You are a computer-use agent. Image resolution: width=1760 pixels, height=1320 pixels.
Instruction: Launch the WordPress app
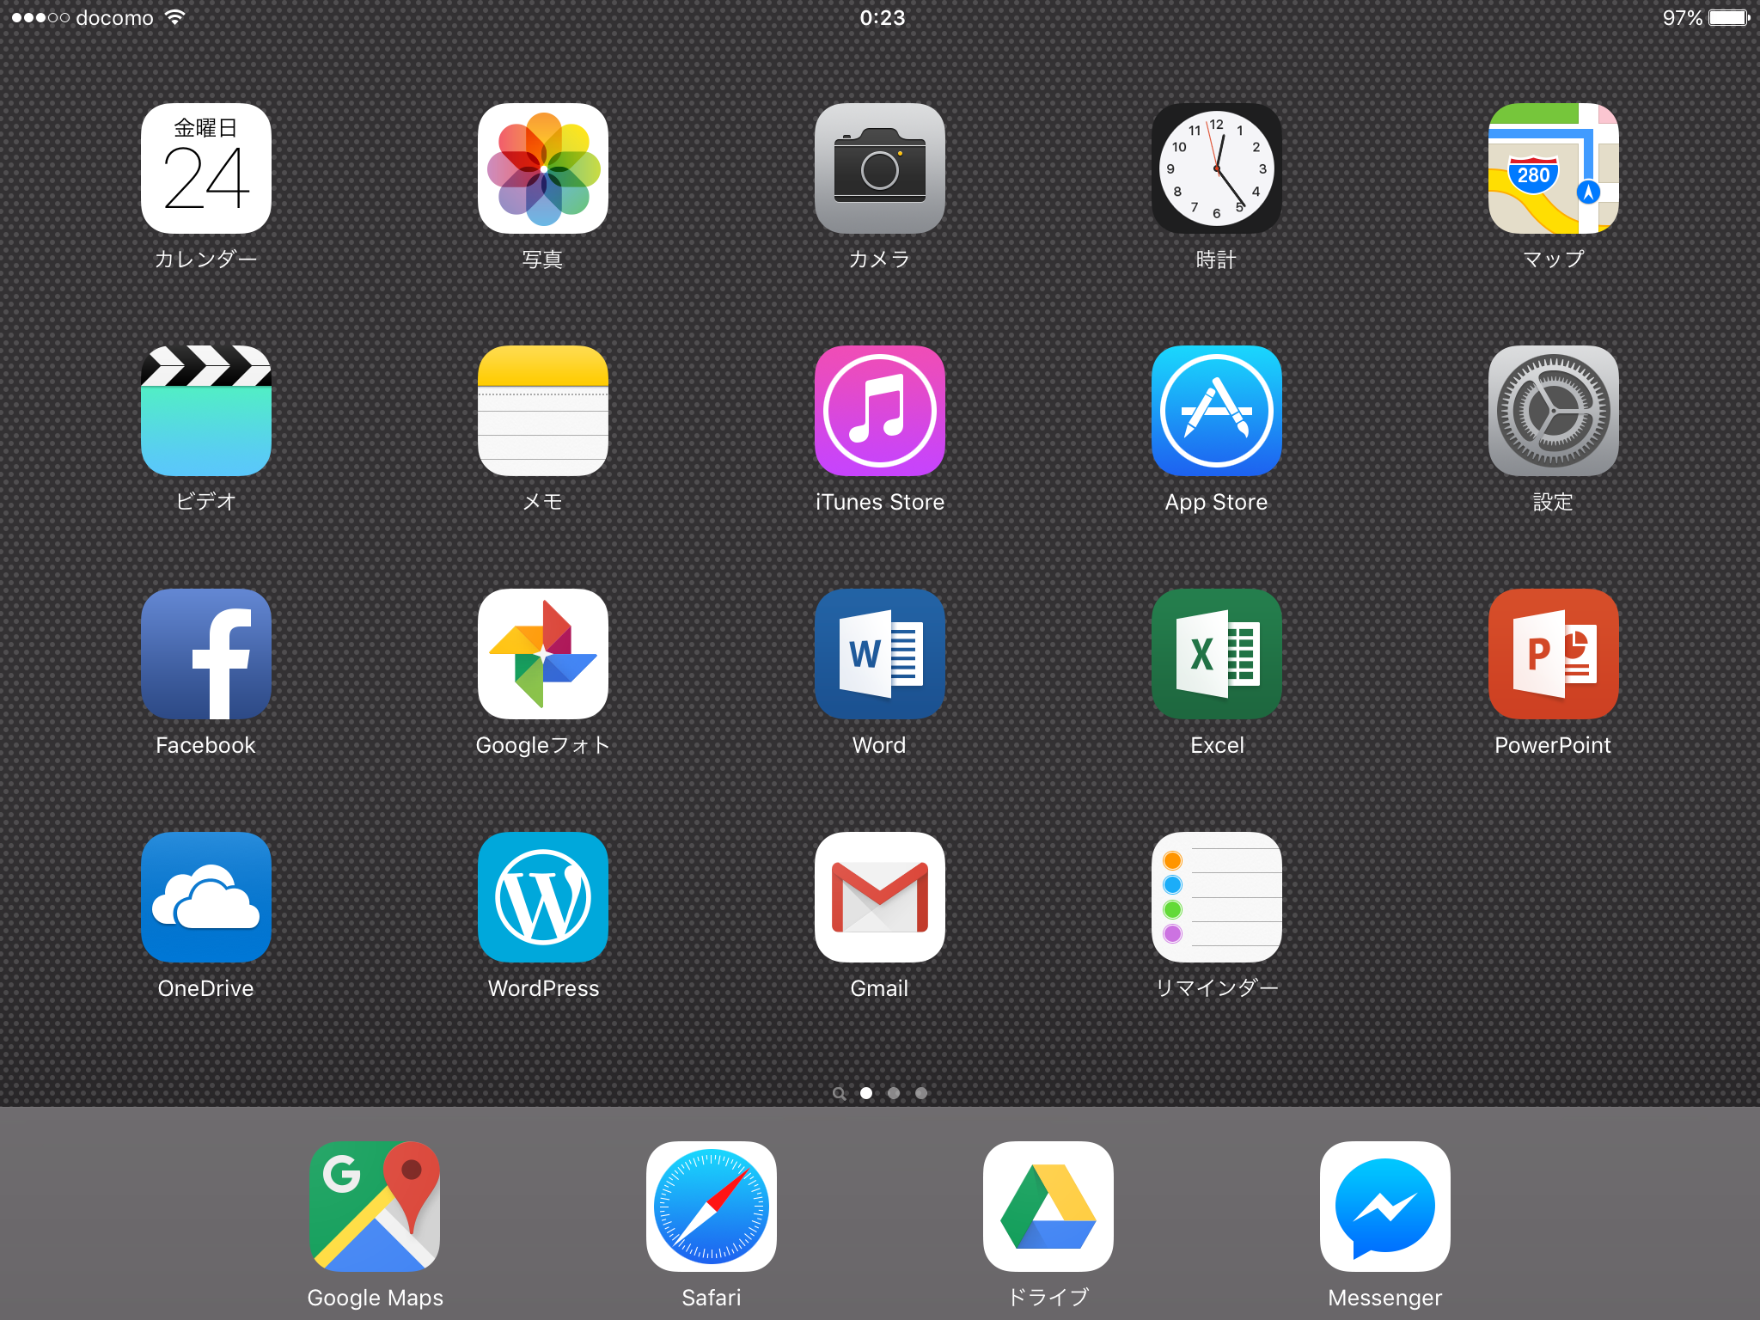[x=543, y=897]
